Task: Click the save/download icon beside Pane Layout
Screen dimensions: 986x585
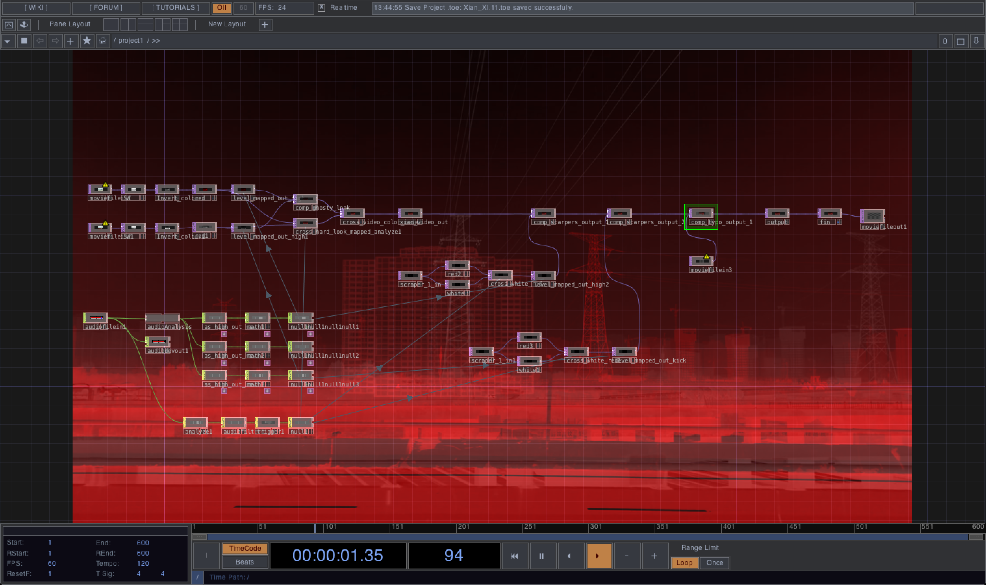Action: (24, 25)
